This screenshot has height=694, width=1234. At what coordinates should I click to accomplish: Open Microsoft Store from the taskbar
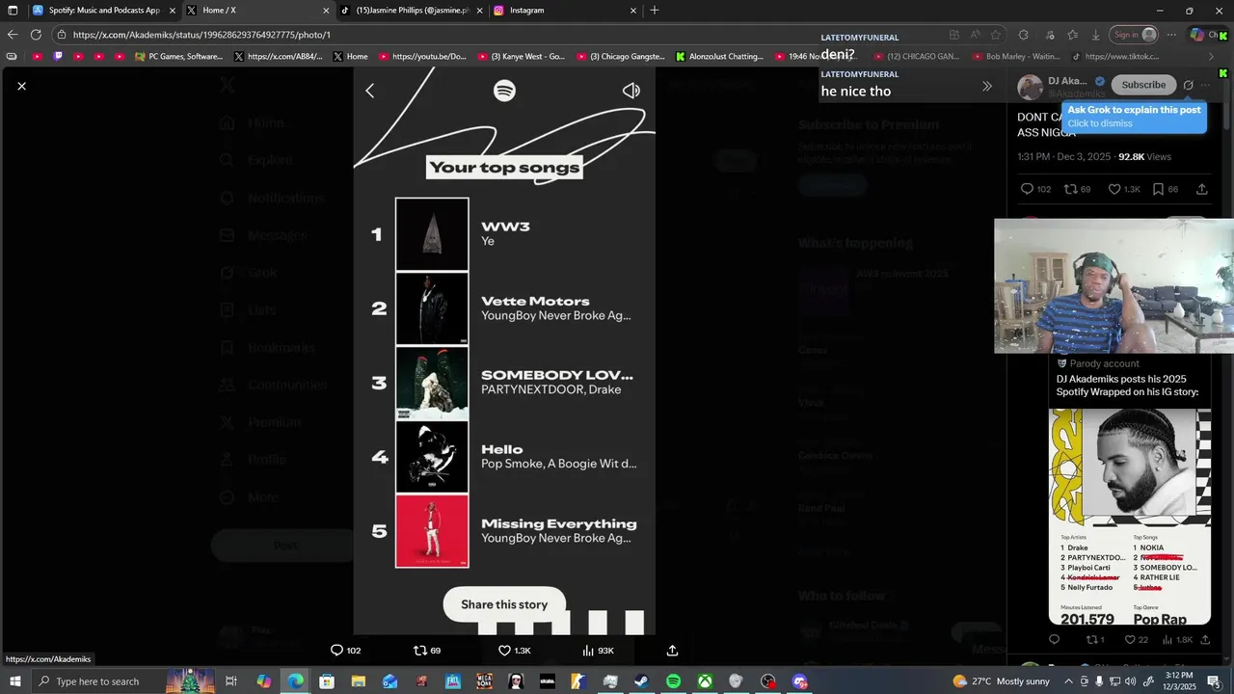point(327,681)
